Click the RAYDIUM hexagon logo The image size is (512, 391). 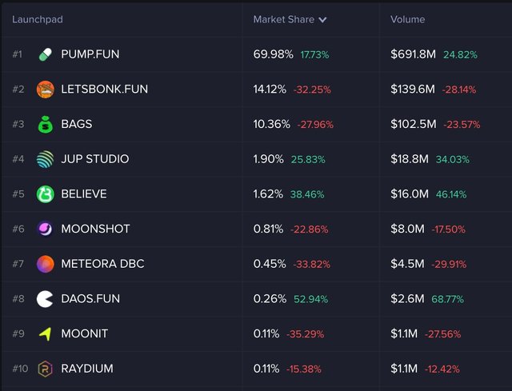46,368
